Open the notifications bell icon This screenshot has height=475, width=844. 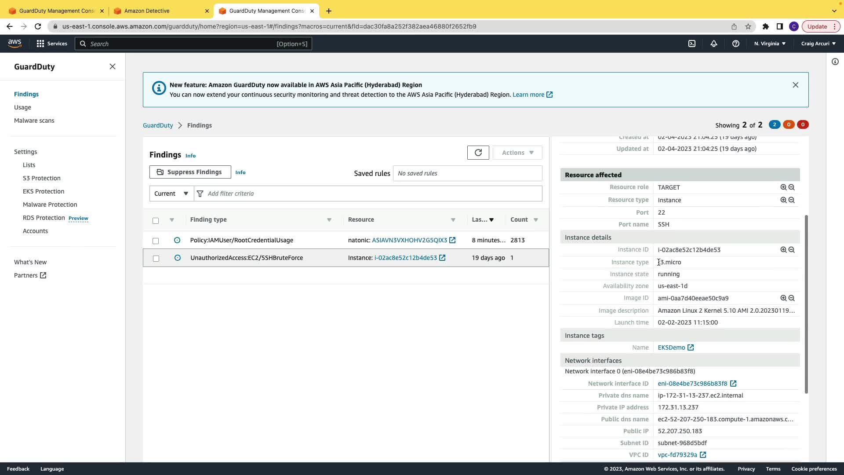coord(713,44)
